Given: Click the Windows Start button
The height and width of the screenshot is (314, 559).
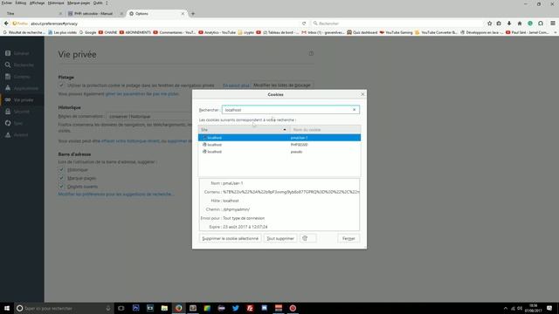Looking at the screenshot, I should click(x=7, y=308).
